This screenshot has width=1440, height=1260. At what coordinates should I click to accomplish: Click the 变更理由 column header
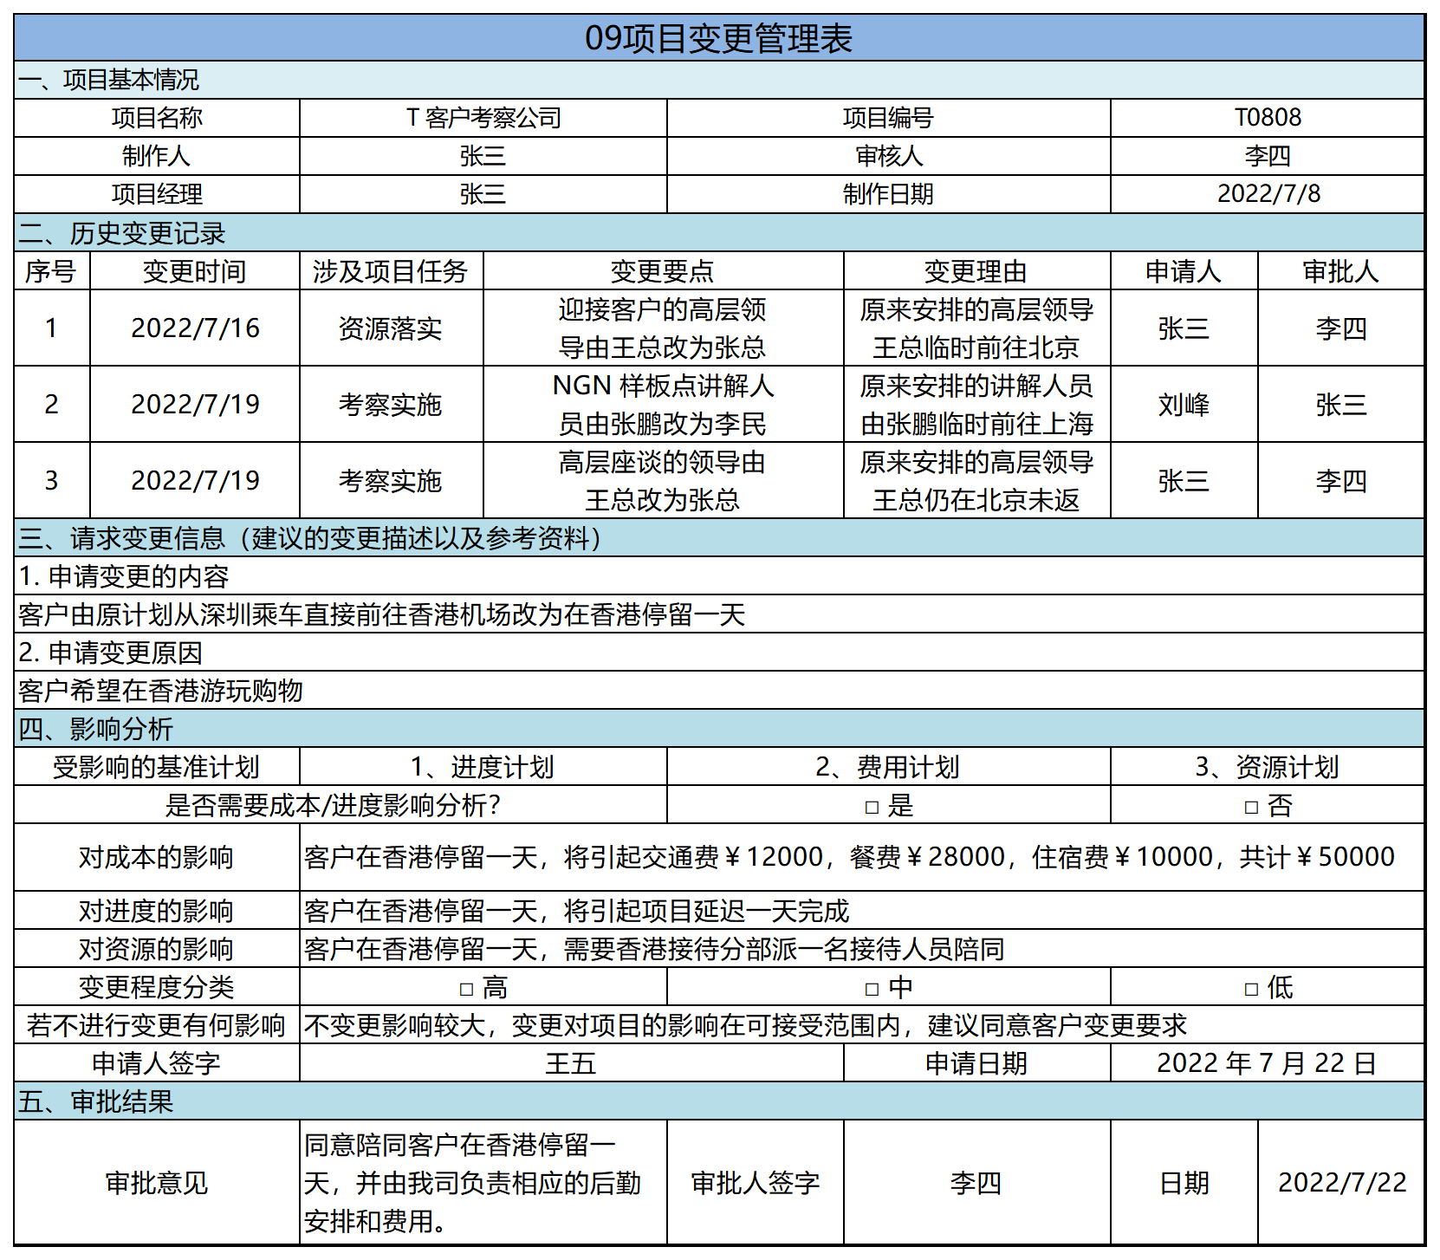tap(976, 271)
